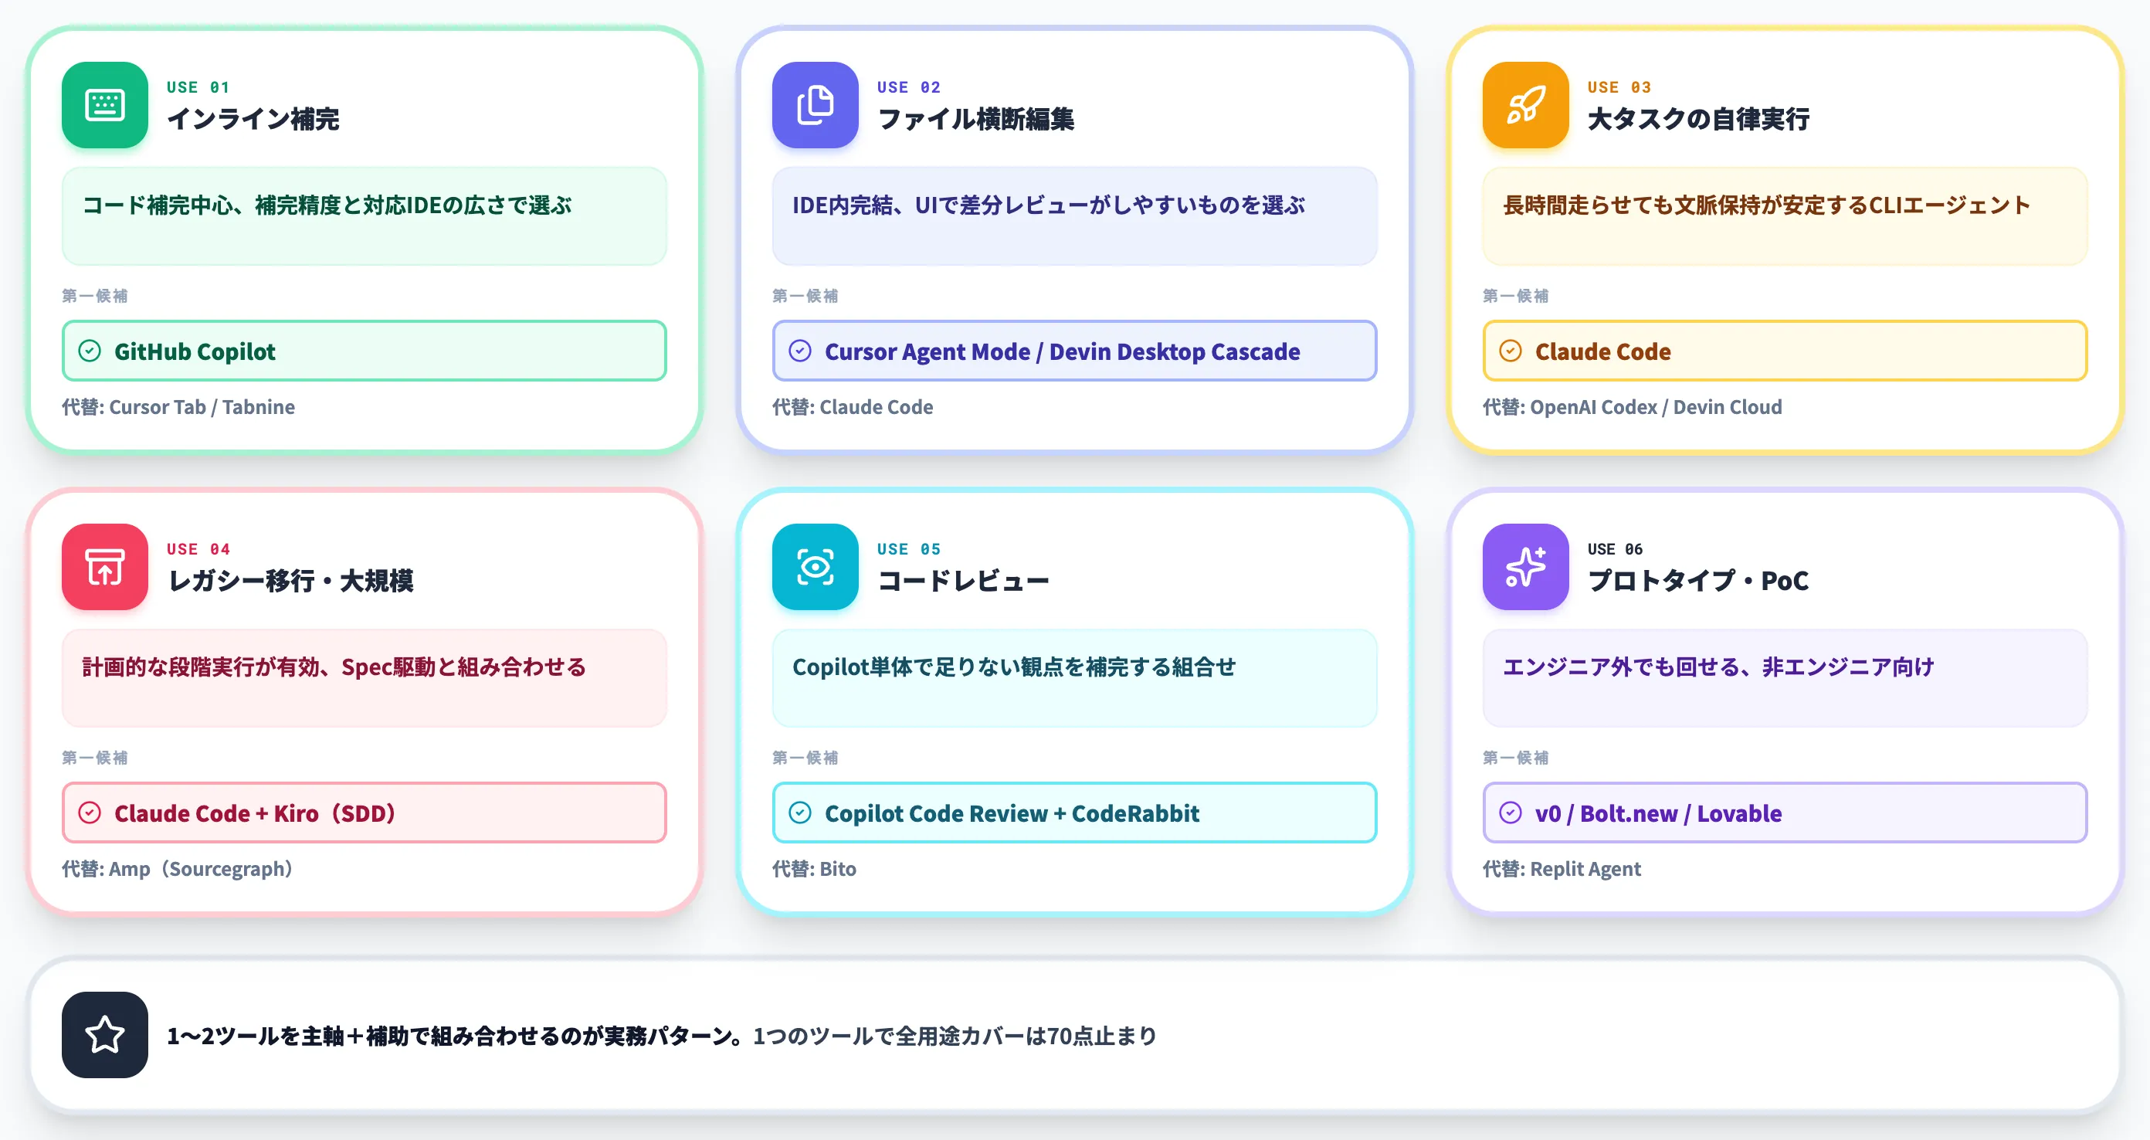Click the USE 03 label

tap(1619, 87)
